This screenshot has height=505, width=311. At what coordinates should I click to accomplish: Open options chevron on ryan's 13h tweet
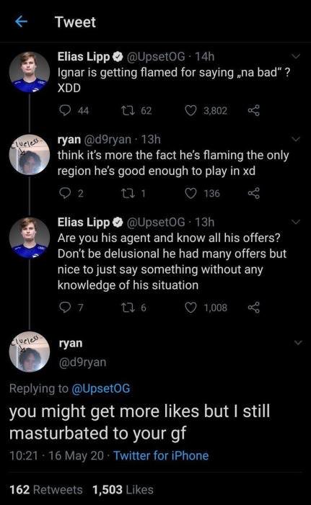coord(296,139)
